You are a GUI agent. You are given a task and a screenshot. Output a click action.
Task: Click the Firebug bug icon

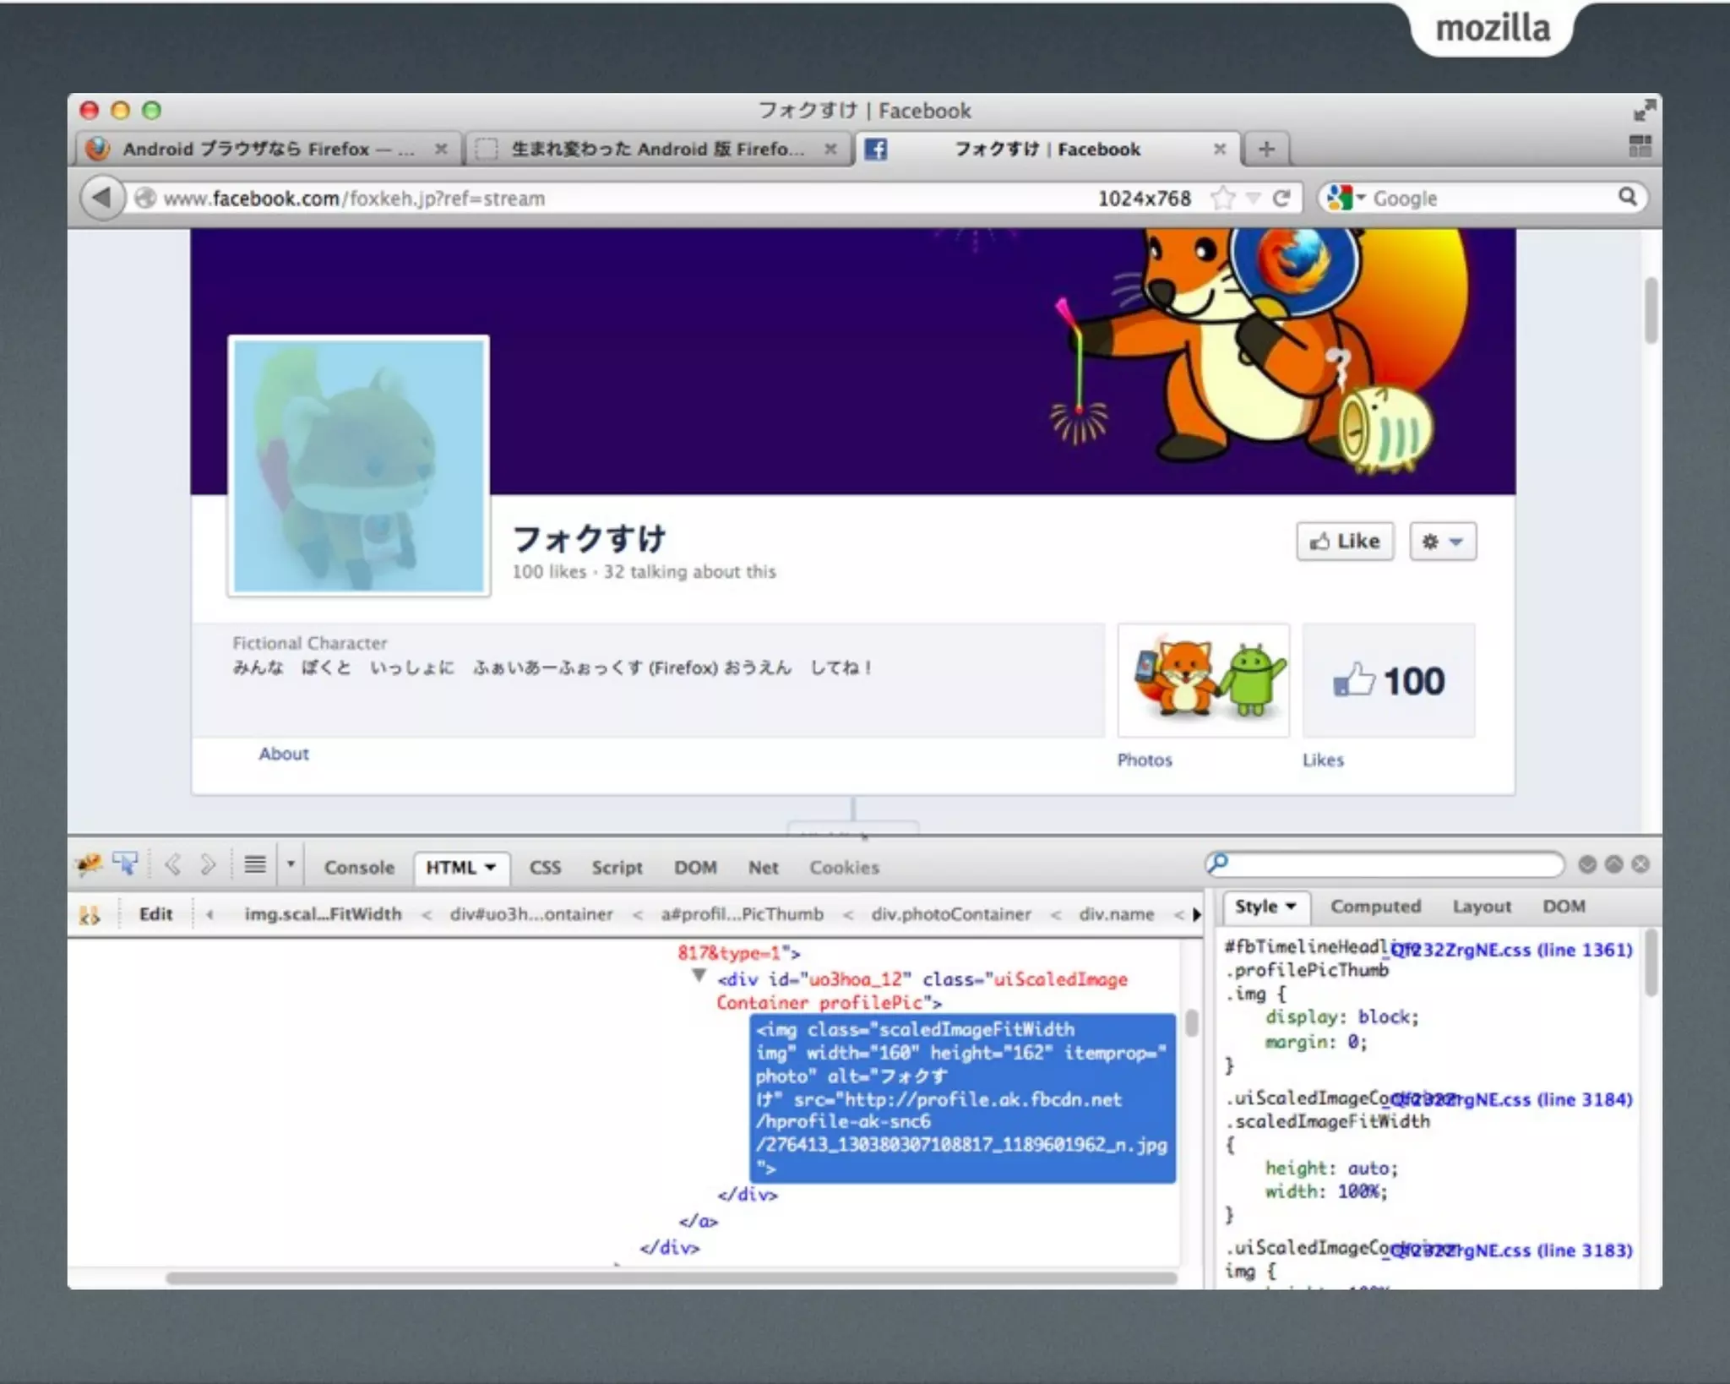tap(89, 865)
